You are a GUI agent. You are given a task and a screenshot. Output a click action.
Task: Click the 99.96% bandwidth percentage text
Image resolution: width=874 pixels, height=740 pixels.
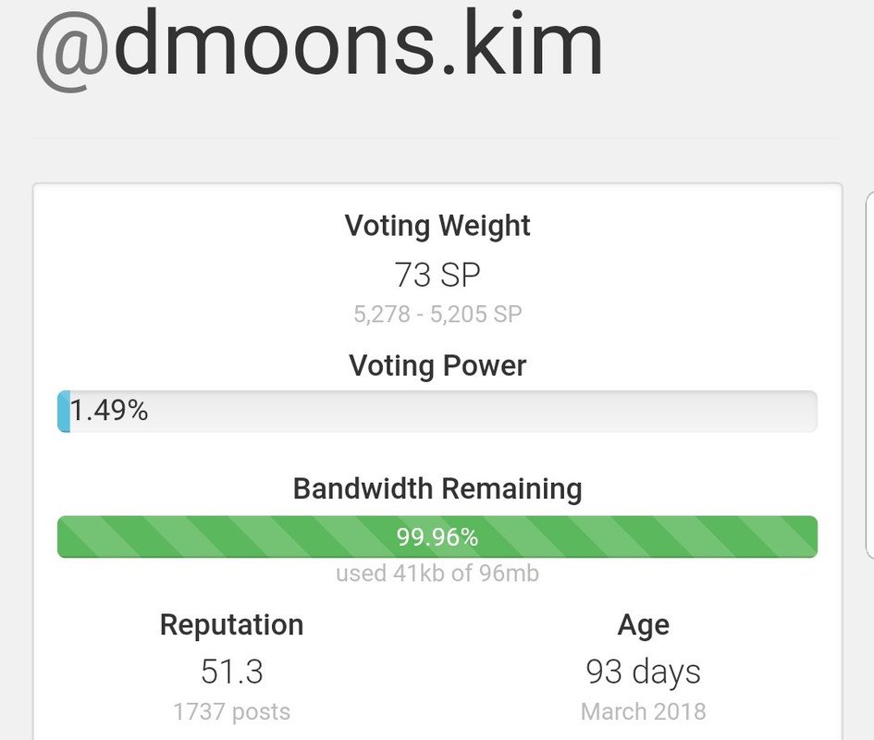pos(437,536)
